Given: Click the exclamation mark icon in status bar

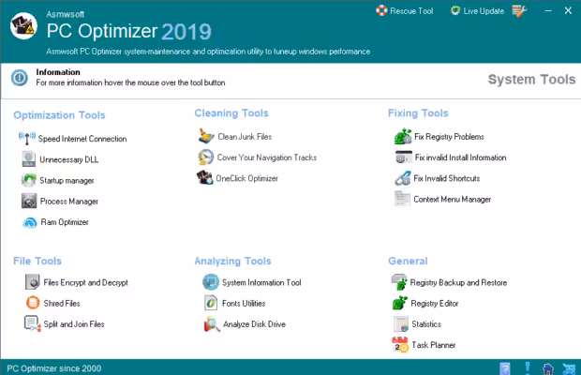Looking at the screenshot, I should [x=527, y=367].
